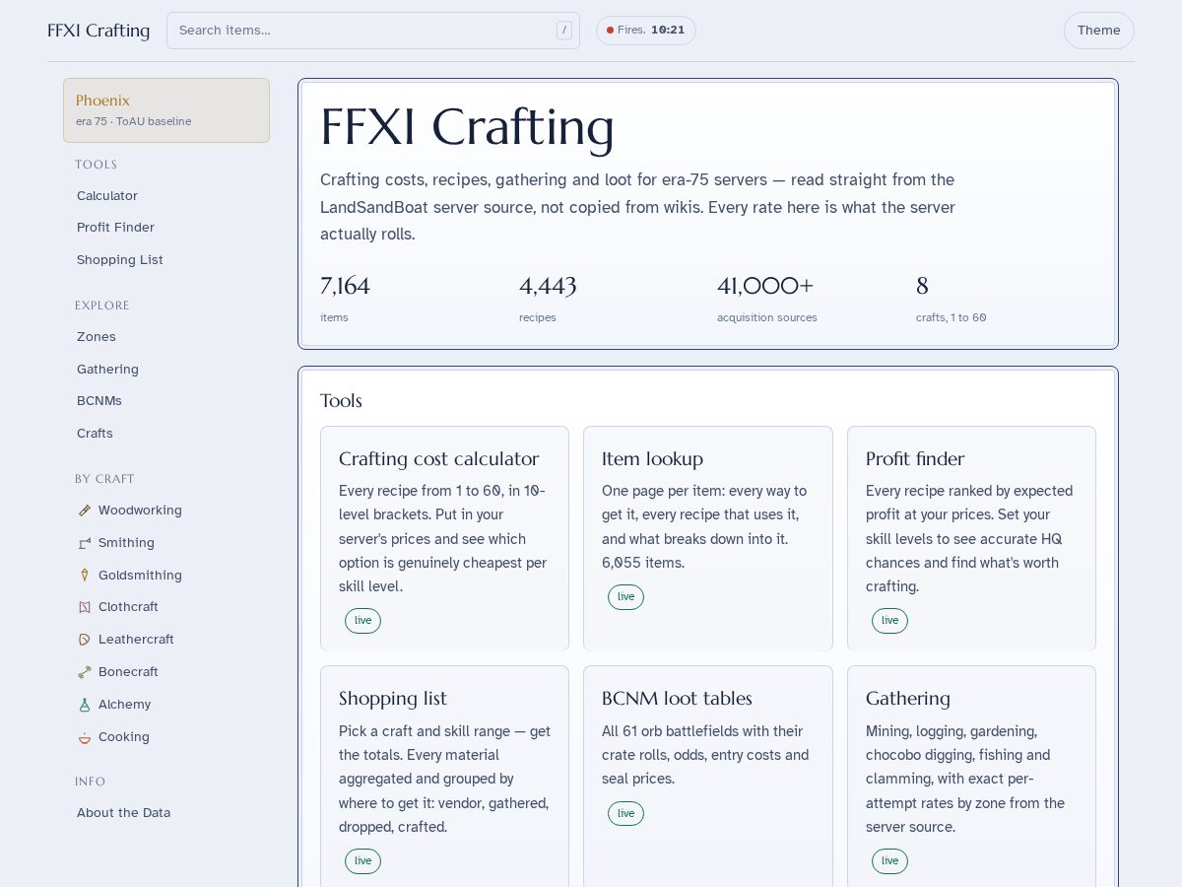This screenshot has height=887, width=1182.
Task: Open the Item lookup card
Action: [x=708, y=539]
